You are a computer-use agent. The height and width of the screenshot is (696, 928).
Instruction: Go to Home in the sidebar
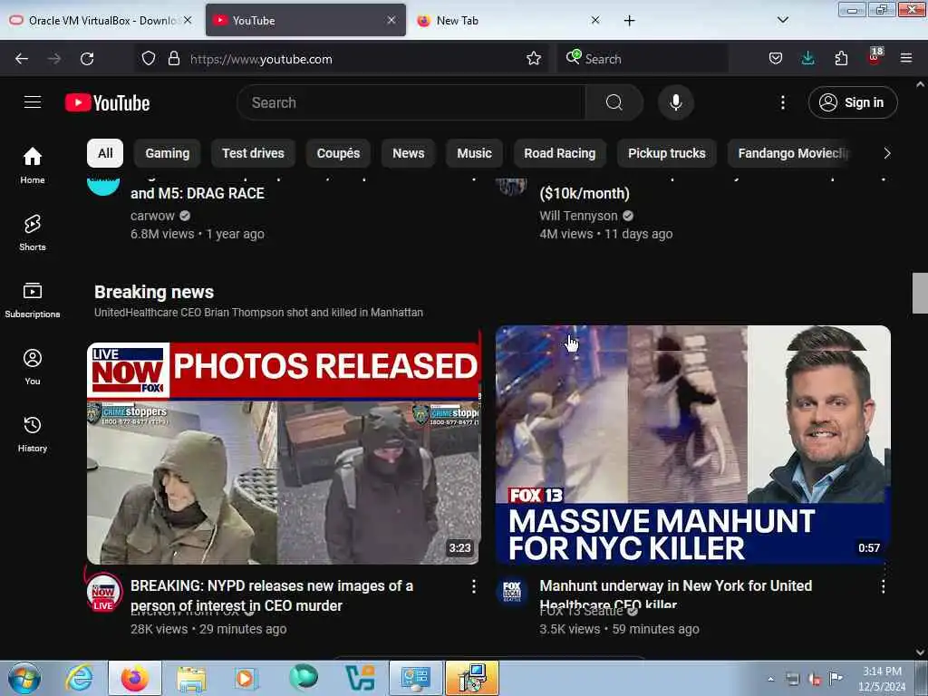33,165
